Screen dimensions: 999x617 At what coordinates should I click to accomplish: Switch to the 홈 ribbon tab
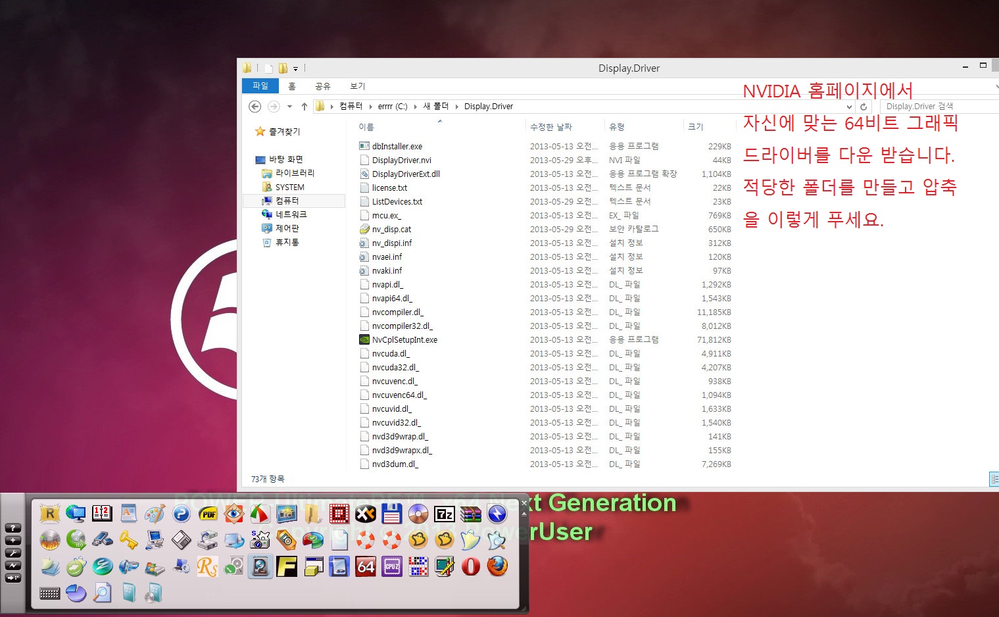pos(292,86)
